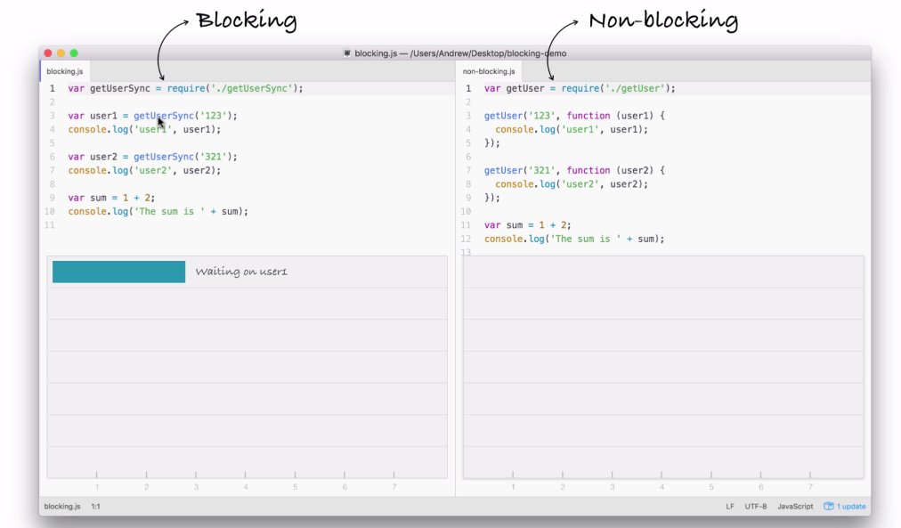Click the document icon in the title bar
The height and width of the screenshot is (528, 901).
point(347,53)
